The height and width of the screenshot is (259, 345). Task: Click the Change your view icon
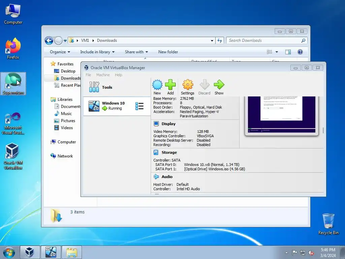pos(270,52)
